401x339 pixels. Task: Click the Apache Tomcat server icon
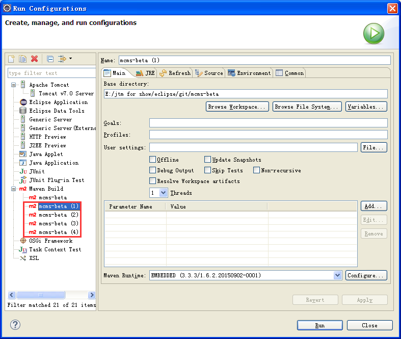pyautogui.click(x=23, y=85)
